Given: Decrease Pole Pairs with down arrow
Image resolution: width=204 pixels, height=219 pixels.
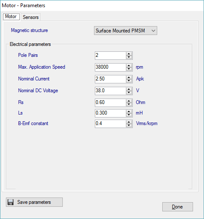Looking at the screenshot, I should 129,57.
